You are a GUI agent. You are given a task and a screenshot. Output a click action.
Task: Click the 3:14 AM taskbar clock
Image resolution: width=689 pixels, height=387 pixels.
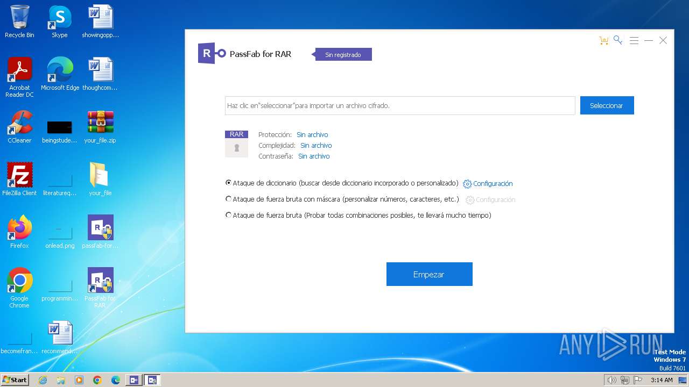(662, 380)
